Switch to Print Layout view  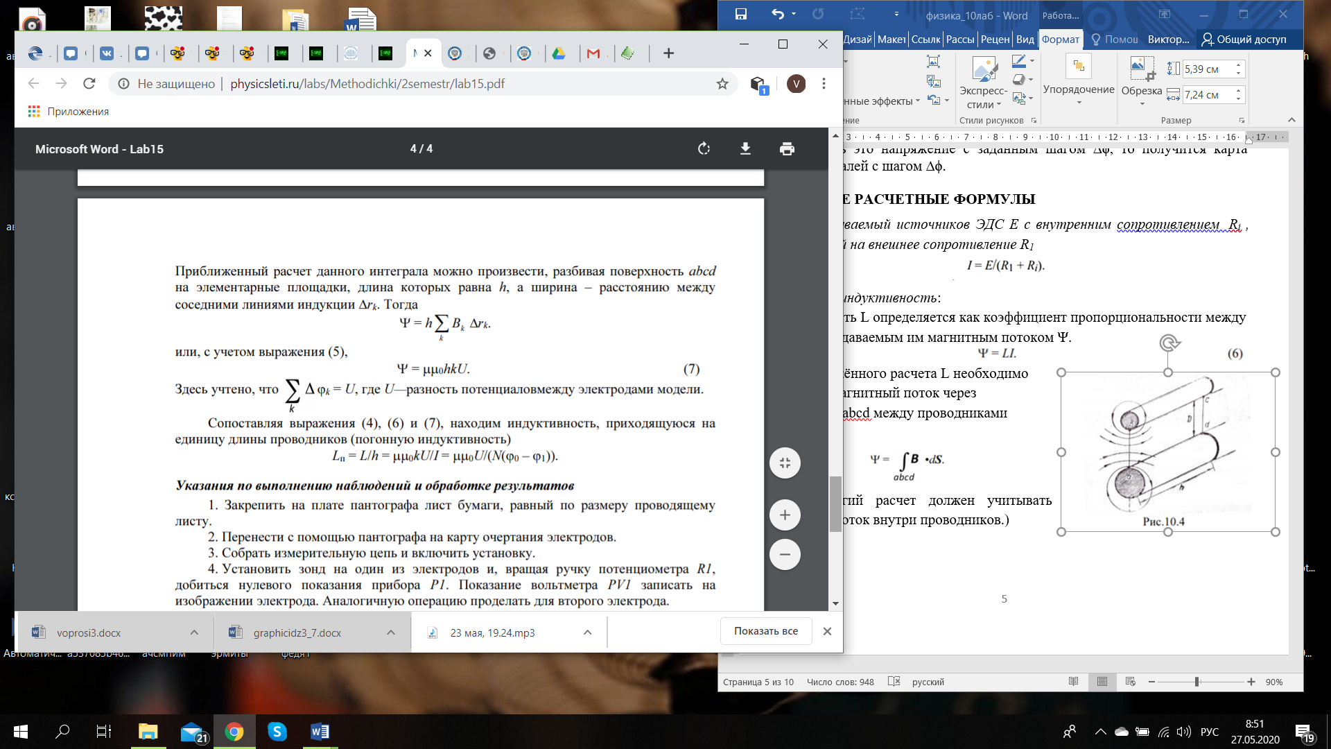pos(1102,682)
